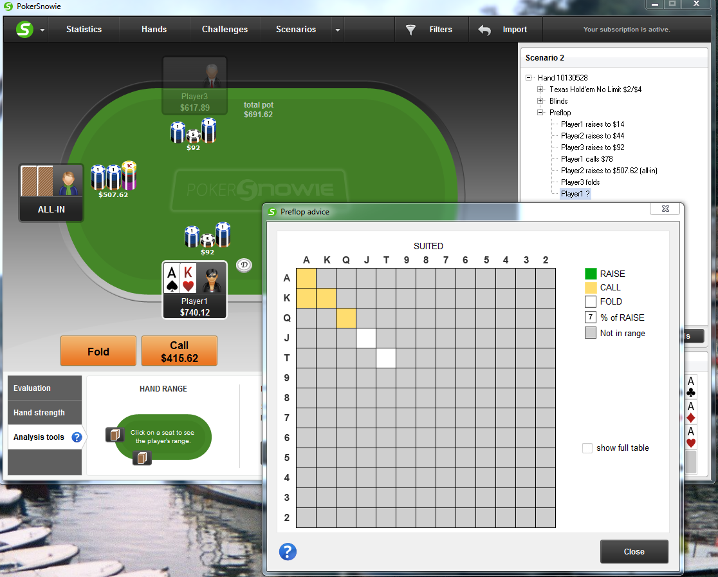The width and height of the screenshot is (718, 577).
Task: Click the yellow CALL legend swatch
Action: (x=591, y=287)
